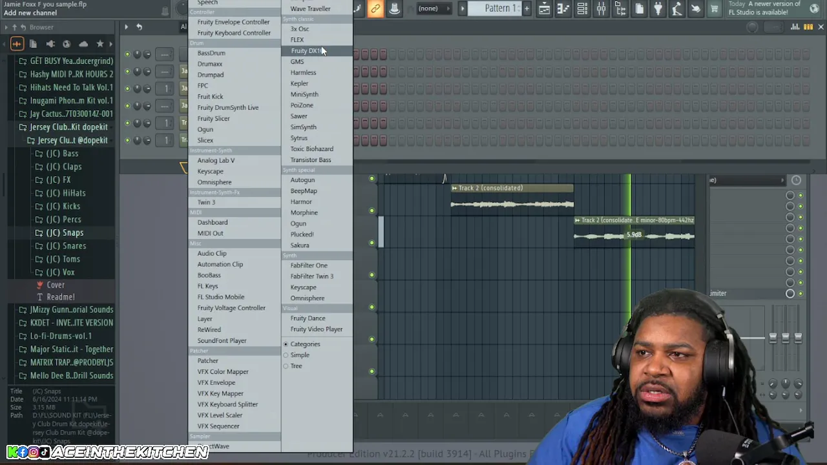
Task: Select browser speaker sounds tab icon
Action: click(50, 44)
